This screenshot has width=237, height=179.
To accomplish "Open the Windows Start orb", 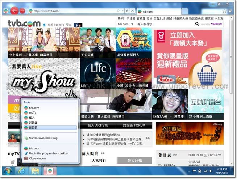I will point(7,170).
